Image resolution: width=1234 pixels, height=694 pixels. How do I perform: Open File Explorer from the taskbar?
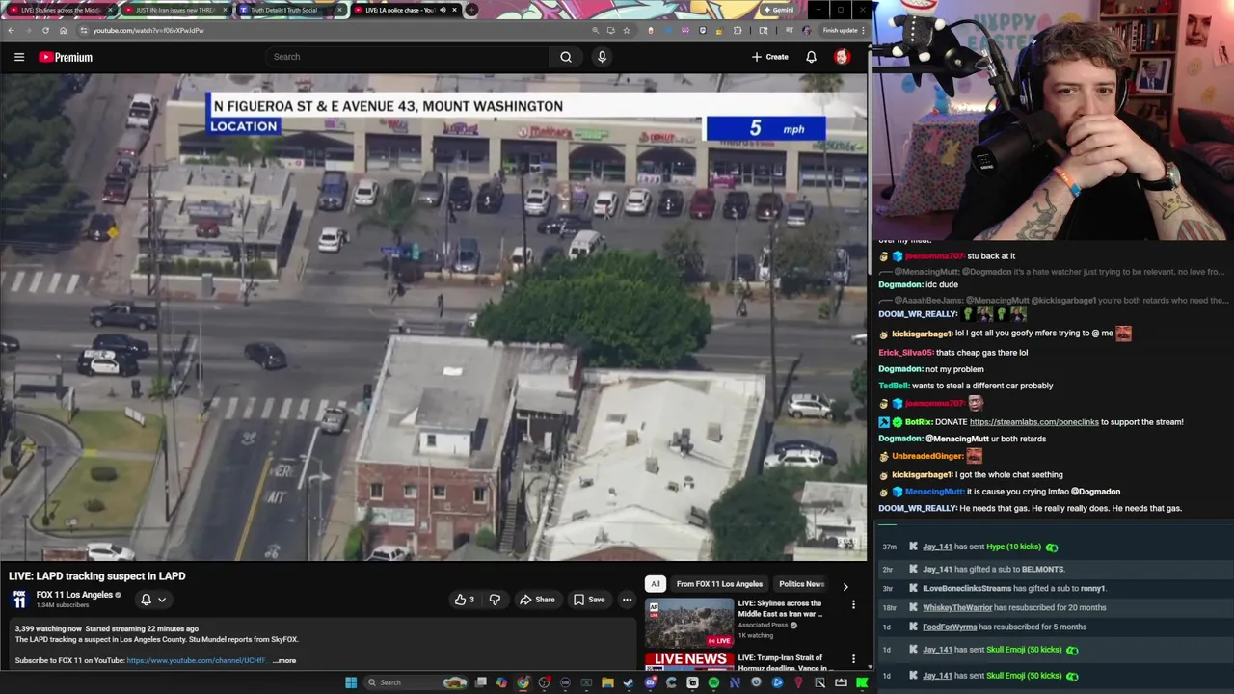(x=607, y=682)
